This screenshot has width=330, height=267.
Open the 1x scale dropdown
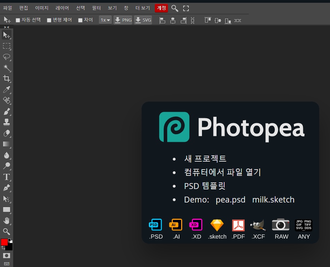[105, 20]
